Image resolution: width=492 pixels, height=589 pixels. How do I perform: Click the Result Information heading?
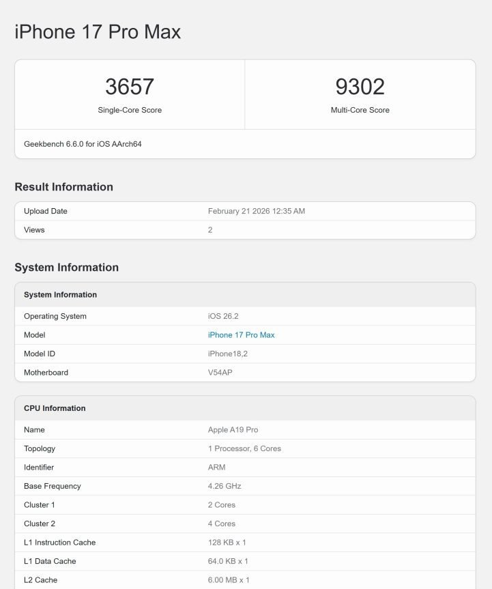coord(64,187)
